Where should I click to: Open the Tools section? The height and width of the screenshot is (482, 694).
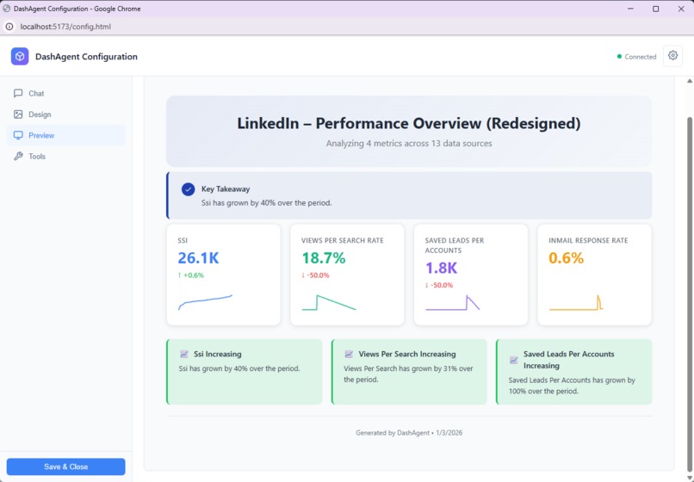pos(66,157)
